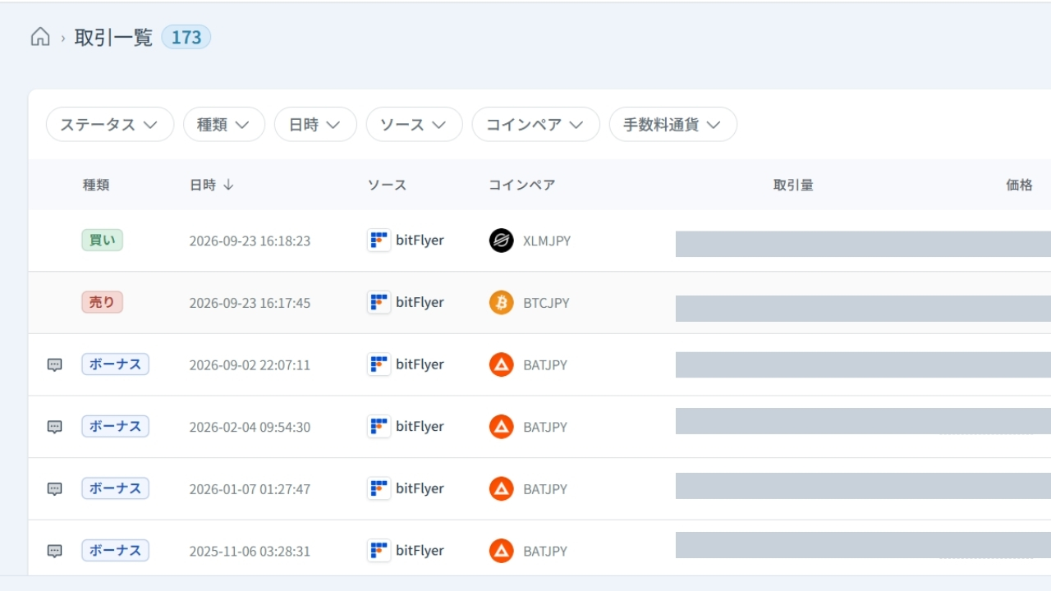Open the 日時 filter dropdown

pos(315,125)
